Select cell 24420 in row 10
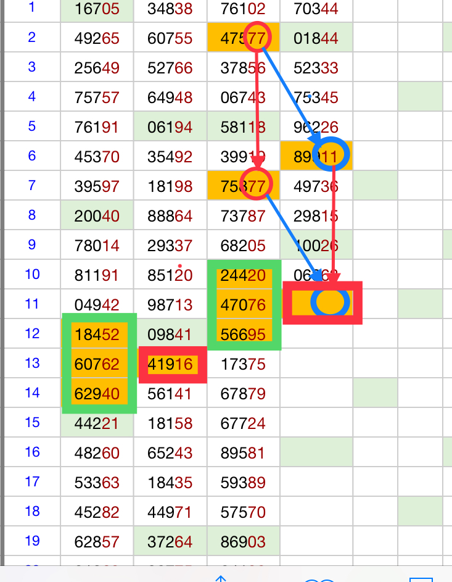Viewport: 452px width, 582px height. click(243, 275)
